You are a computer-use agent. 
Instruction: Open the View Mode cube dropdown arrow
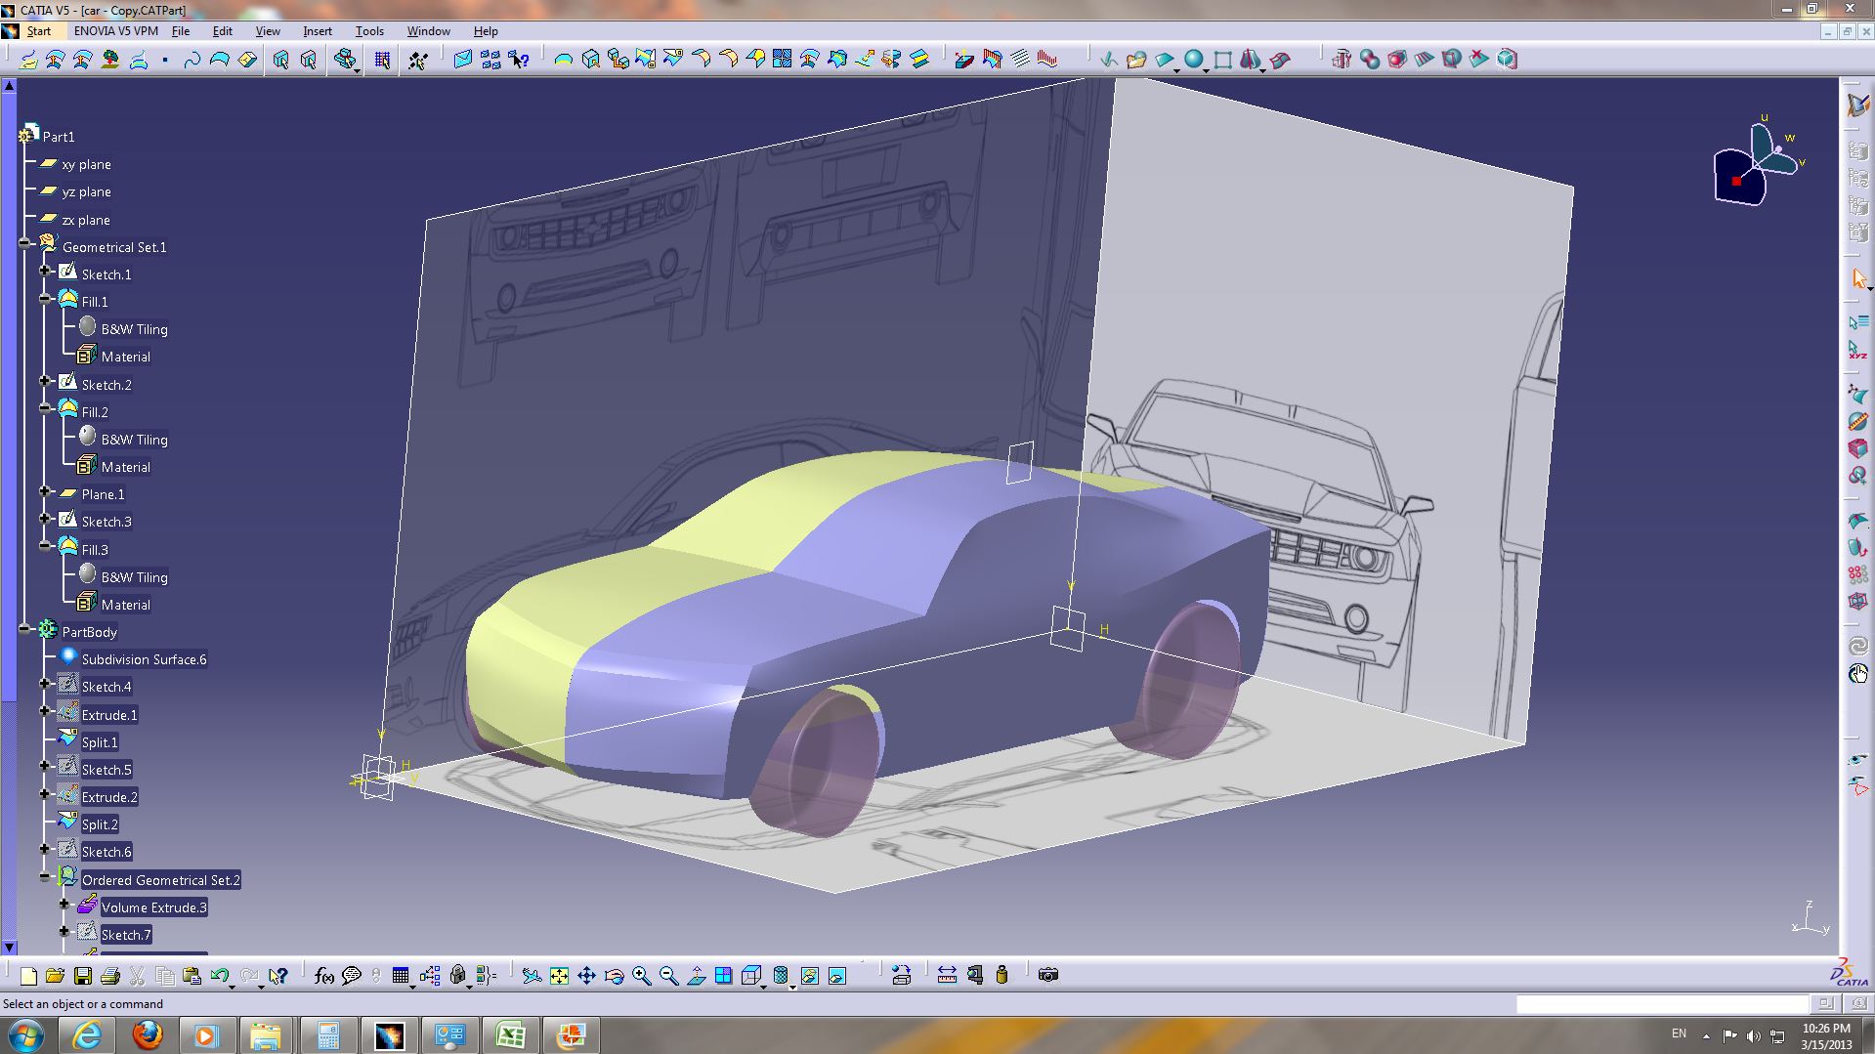[764, 986]
